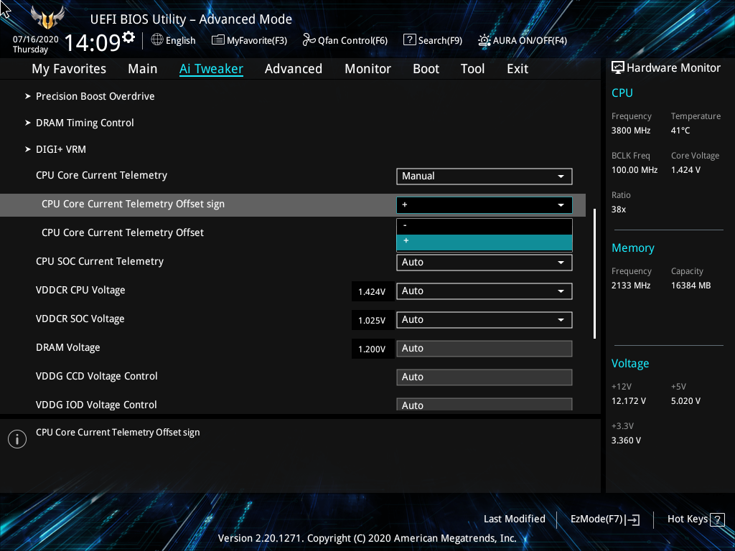Click the EzMode exit arrow icon
The height and width of the screenshot is (551, 735).
coord(633,519)
